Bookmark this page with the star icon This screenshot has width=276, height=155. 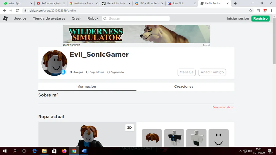tap(251, 10)
